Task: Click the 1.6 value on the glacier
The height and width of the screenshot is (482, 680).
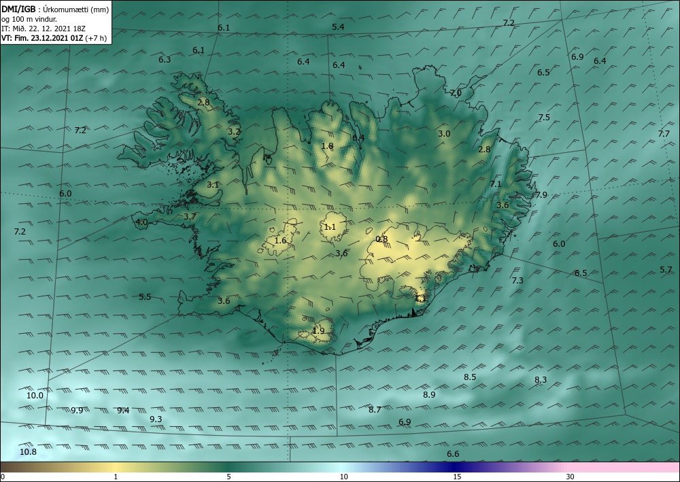Action: [281, 241]
